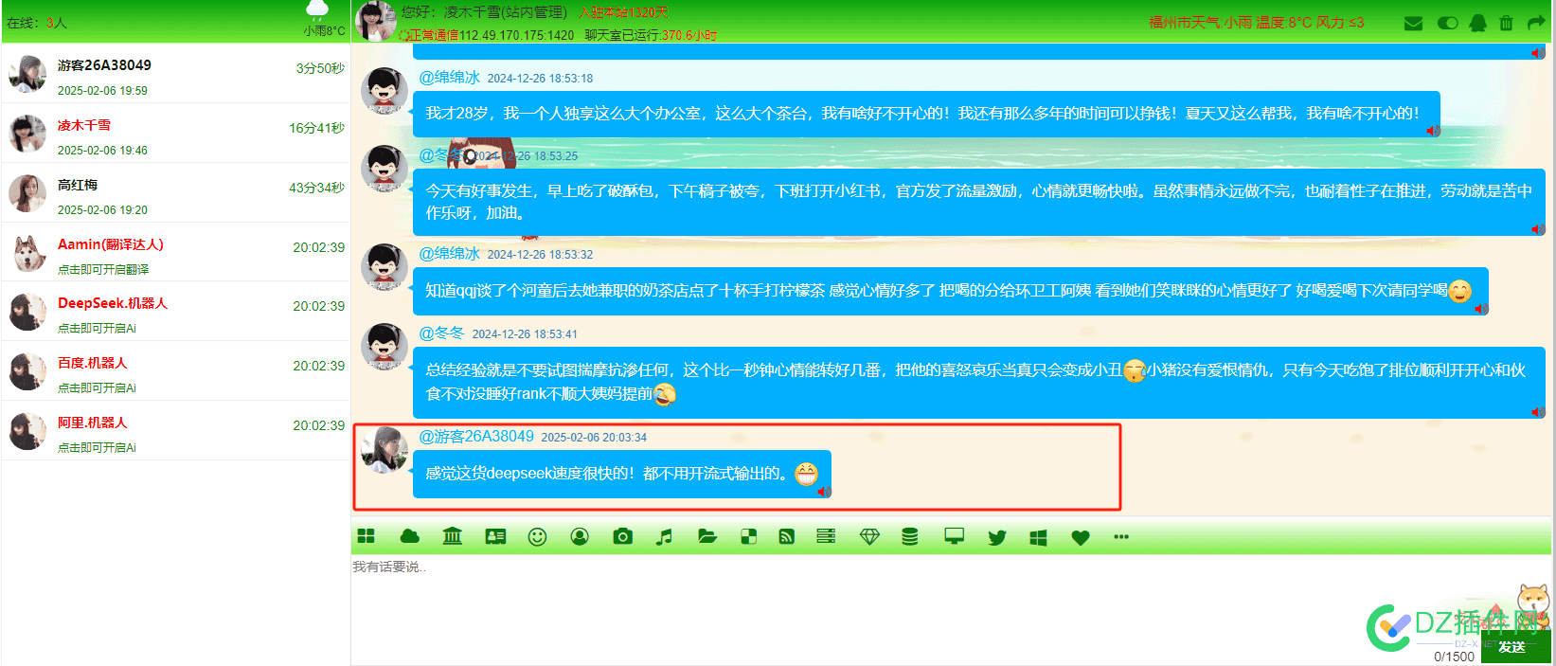This screenshot has height=666, width=1556.
Task: Open the more options ellipsis in toolbar
Action: pyautogui.click(x=1121, y=537)
